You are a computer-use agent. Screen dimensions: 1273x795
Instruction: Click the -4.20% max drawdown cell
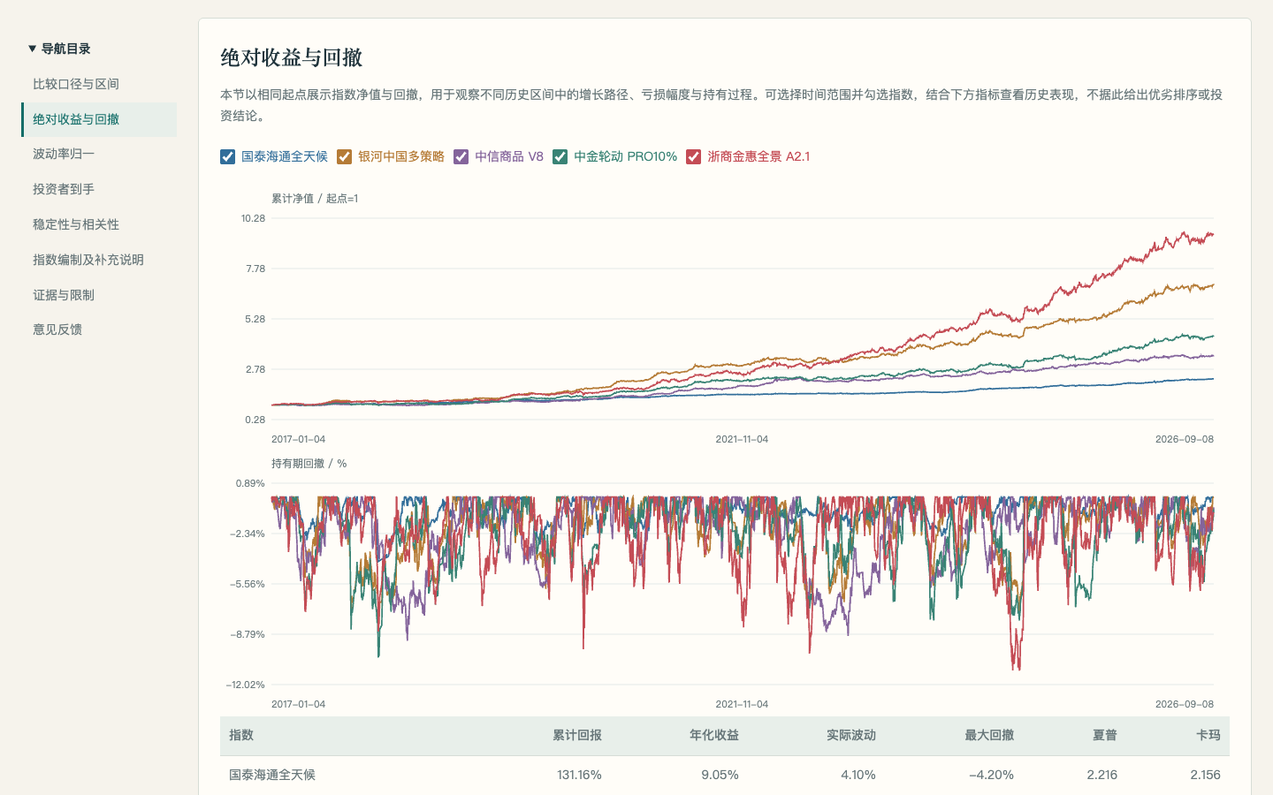[991, 775]
